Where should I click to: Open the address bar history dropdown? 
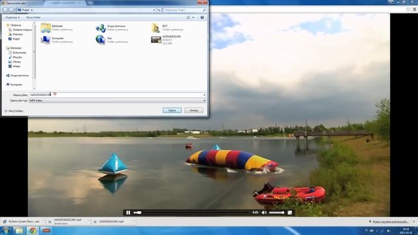154,10
